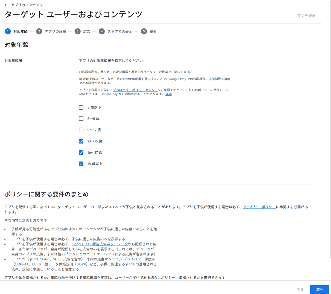Click the ポリシーに関する要件のまとめ heading

[46, 194]
